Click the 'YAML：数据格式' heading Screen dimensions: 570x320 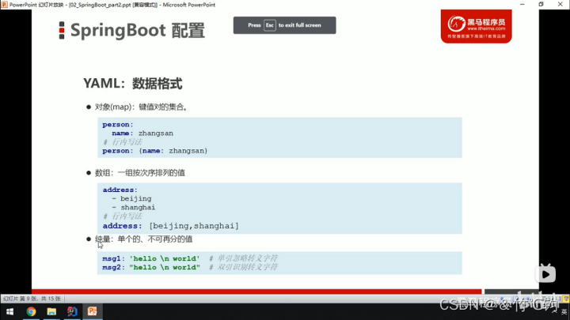pos(133,84)
